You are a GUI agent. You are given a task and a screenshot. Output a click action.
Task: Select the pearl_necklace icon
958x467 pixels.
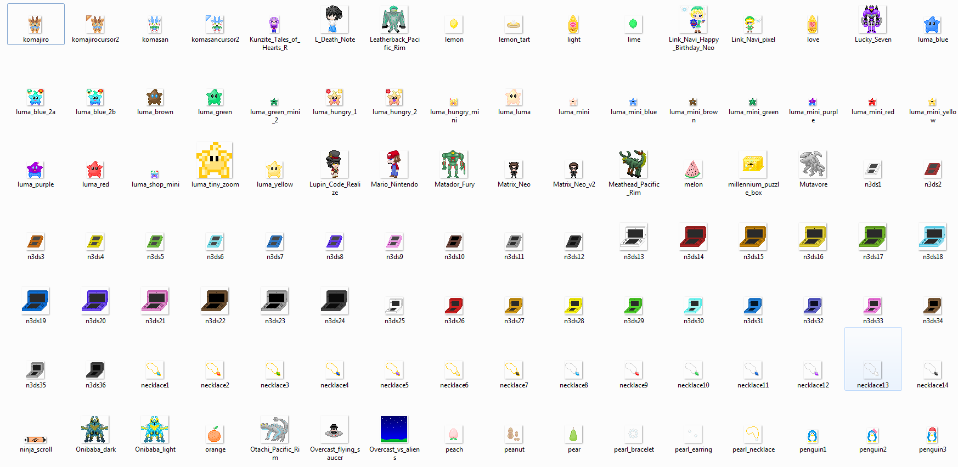pos(753,434)
